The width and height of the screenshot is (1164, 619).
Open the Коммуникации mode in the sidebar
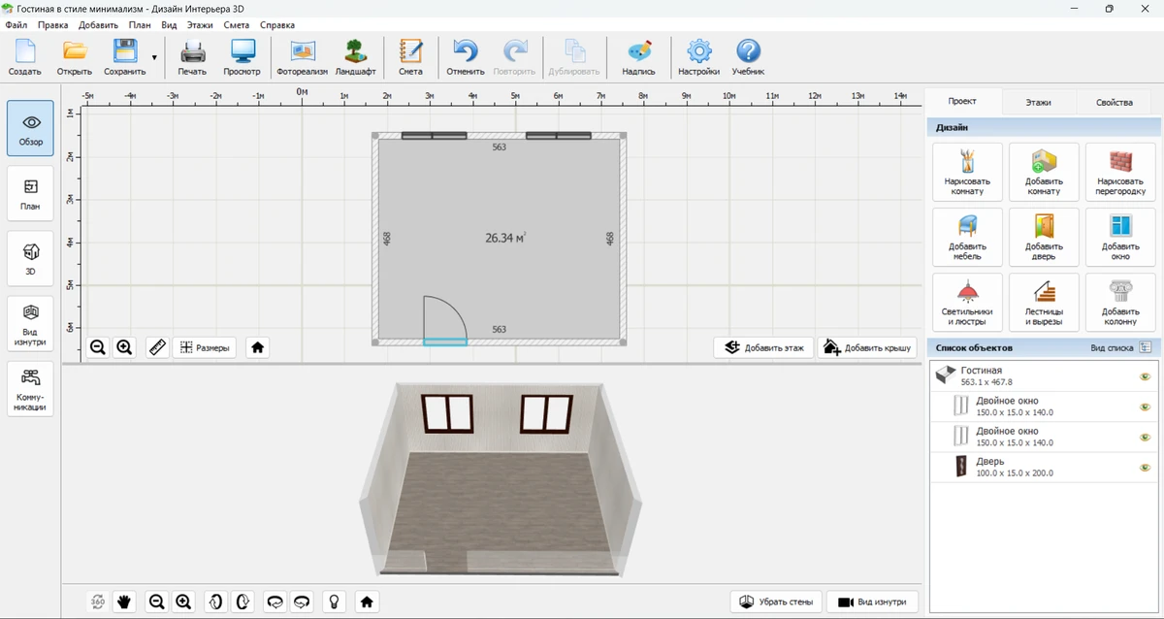click(31, 389)
